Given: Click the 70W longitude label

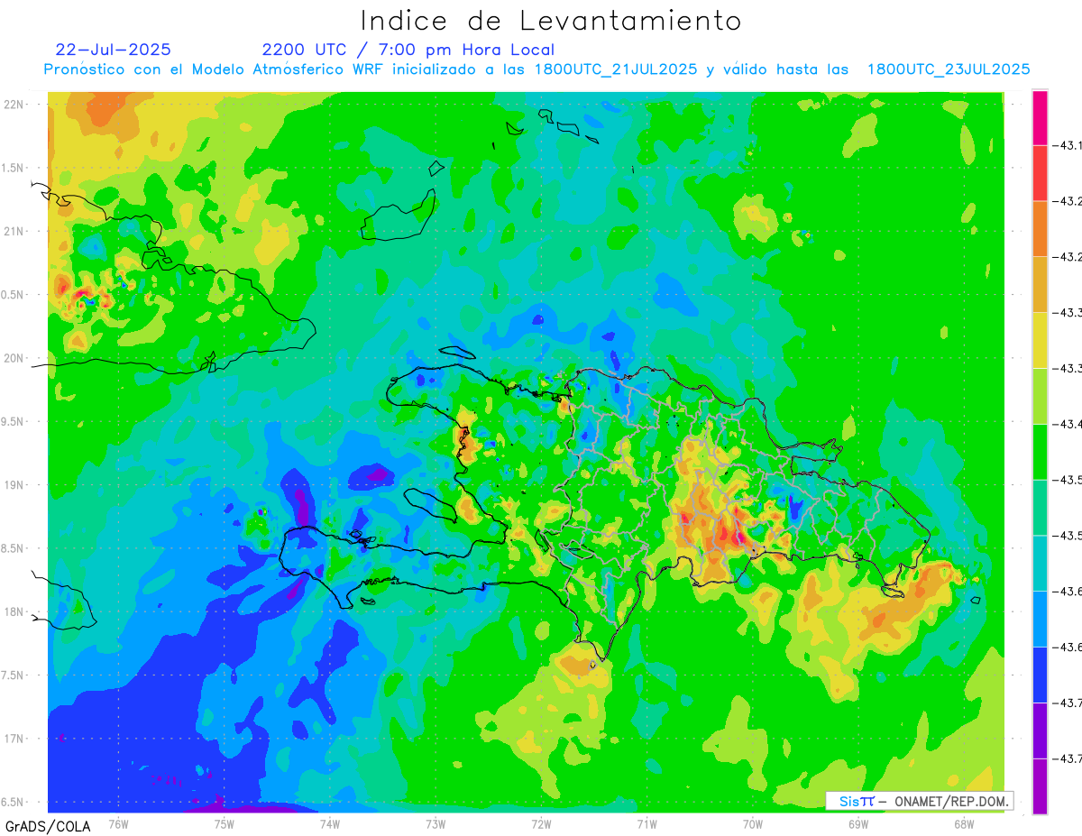Looking at the screenshot, I should point(753,824).
